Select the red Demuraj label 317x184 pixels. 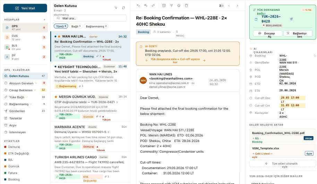point(14,147)
